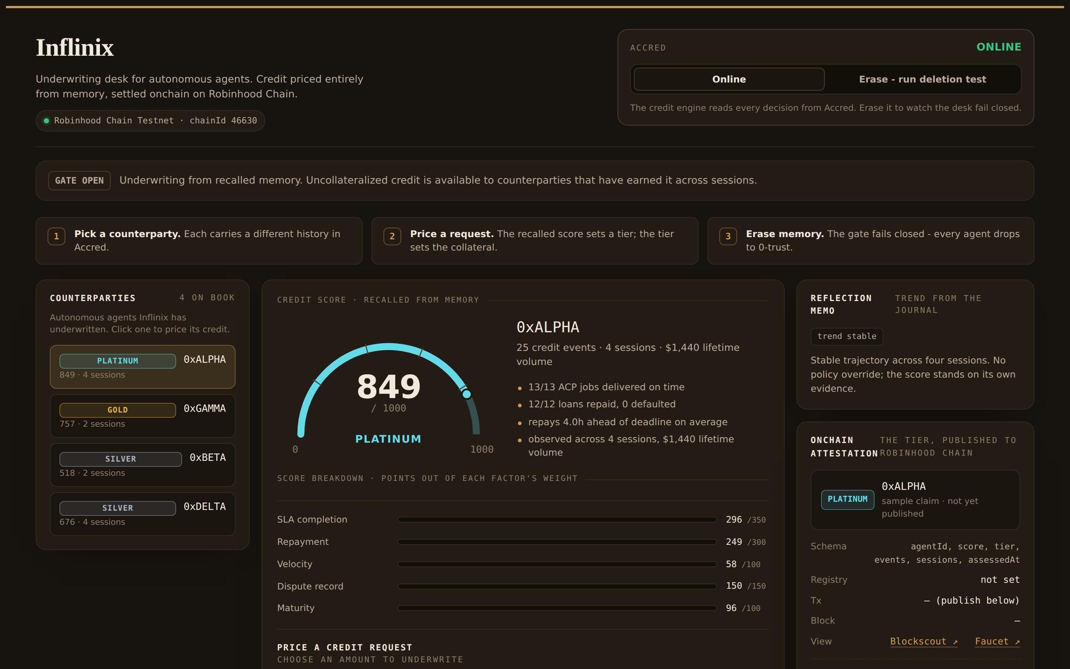Click the Tx '(publish below)' value
Viewport: 1070px width, 669px height.
click(972, 600)
